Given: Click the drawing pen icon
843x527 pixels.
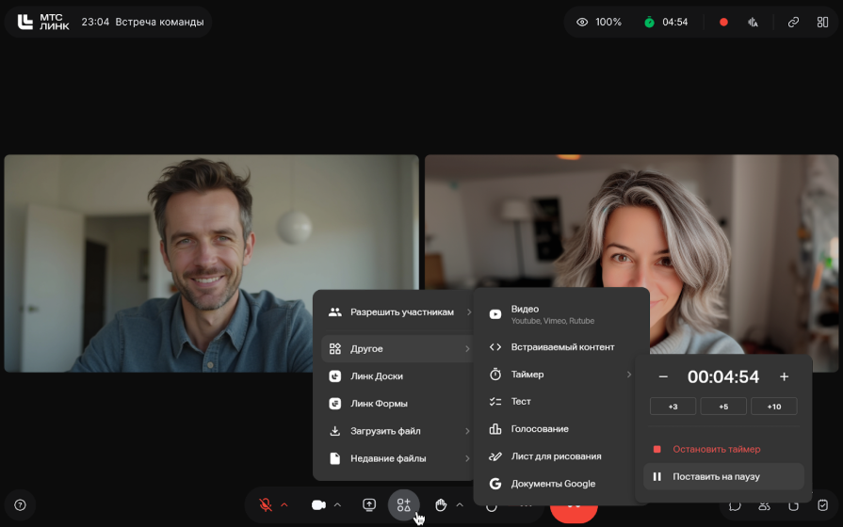Looking at the screenshot, I should point(495,456).
